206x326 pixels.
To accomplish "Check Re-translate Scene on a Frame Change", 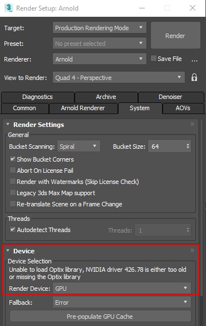I will pos(13,204).
